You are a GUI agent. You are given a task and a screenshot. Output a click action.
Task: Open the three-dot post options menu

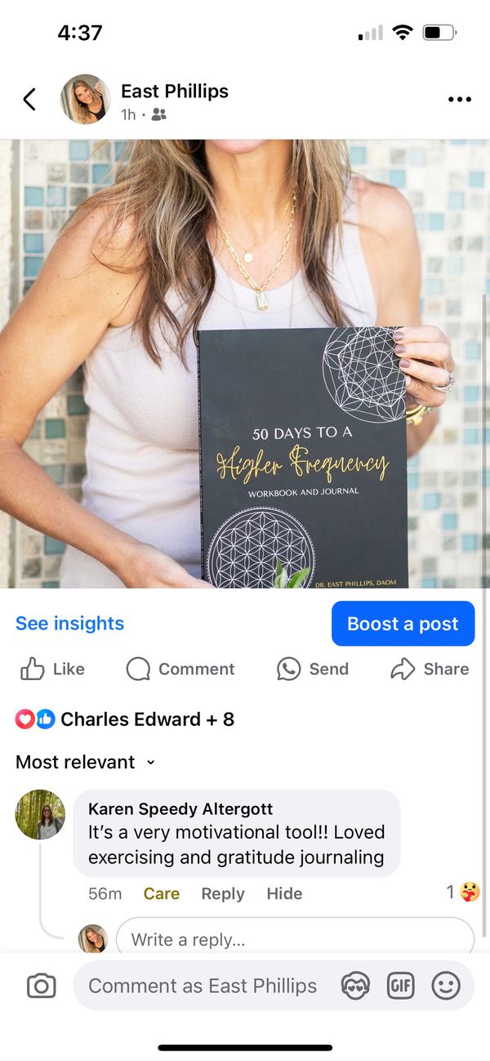point(460,100)
